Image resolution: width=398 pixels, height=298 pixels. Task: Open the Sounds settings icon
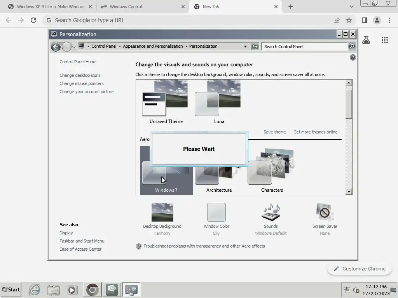tap(271, 212)
